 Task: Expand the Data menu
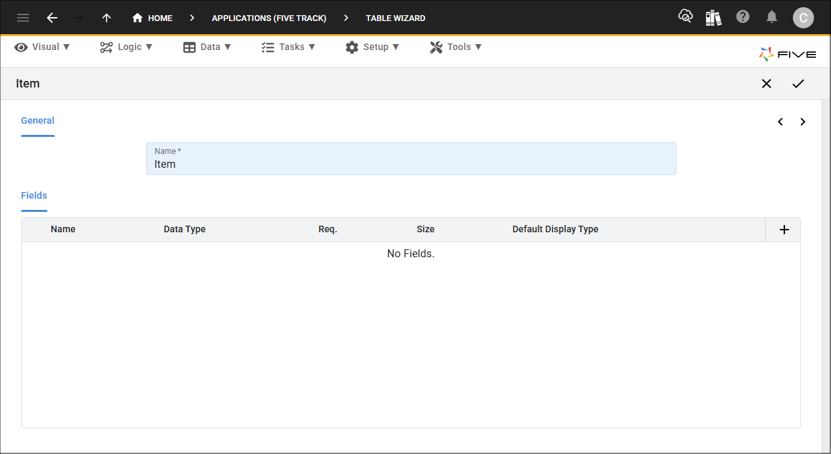207,47
